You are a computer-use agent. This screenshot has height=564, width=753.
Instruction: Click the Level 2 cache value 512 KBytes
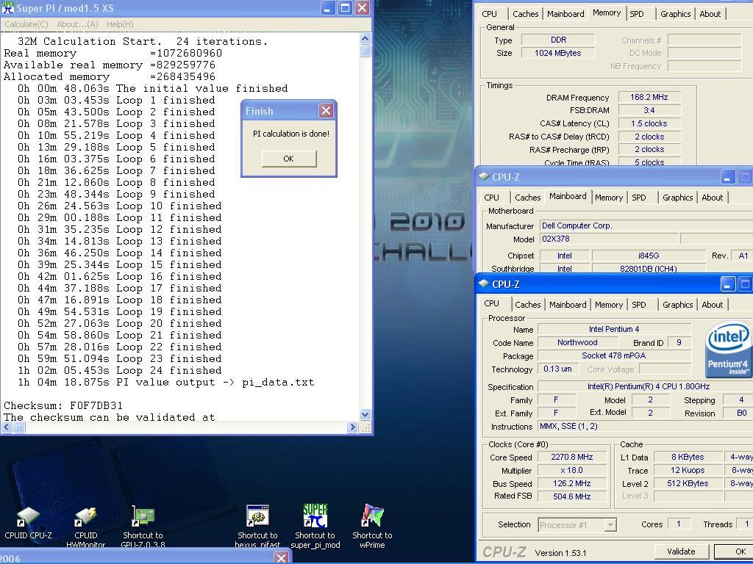[688, 483]
